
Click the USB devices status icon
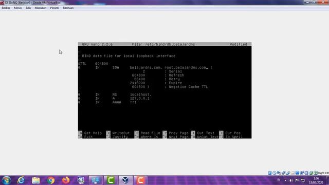click(288, 173)
